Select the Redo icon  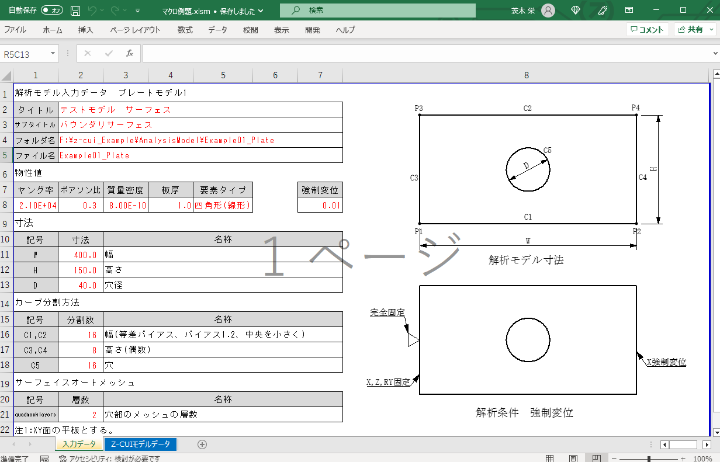(x=115, y=10)
